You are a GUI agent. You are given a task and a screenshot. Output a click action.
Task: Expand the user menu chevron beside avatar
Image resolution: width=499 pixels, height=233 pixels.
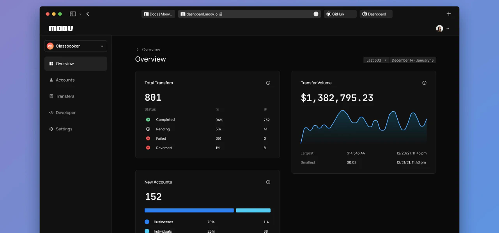(448, 29)
